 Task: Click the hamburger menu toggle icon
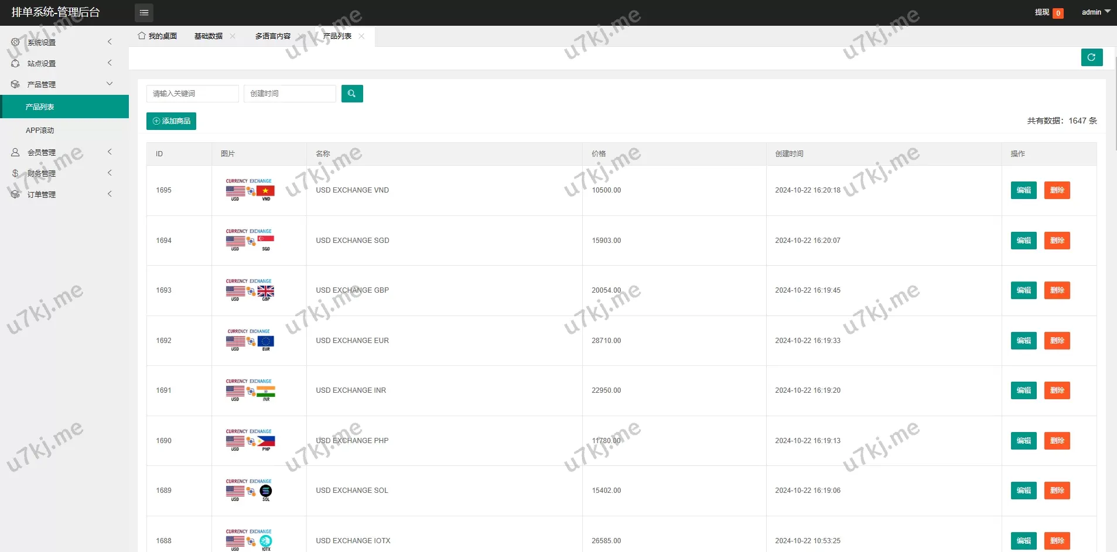(x=144, y=12)
